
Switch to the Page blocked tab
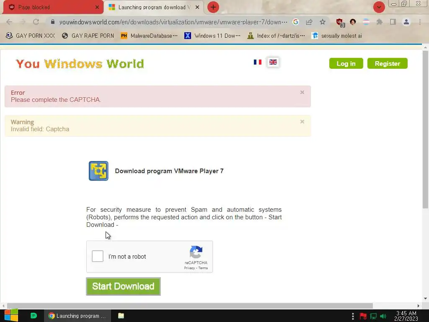[53, 7]
